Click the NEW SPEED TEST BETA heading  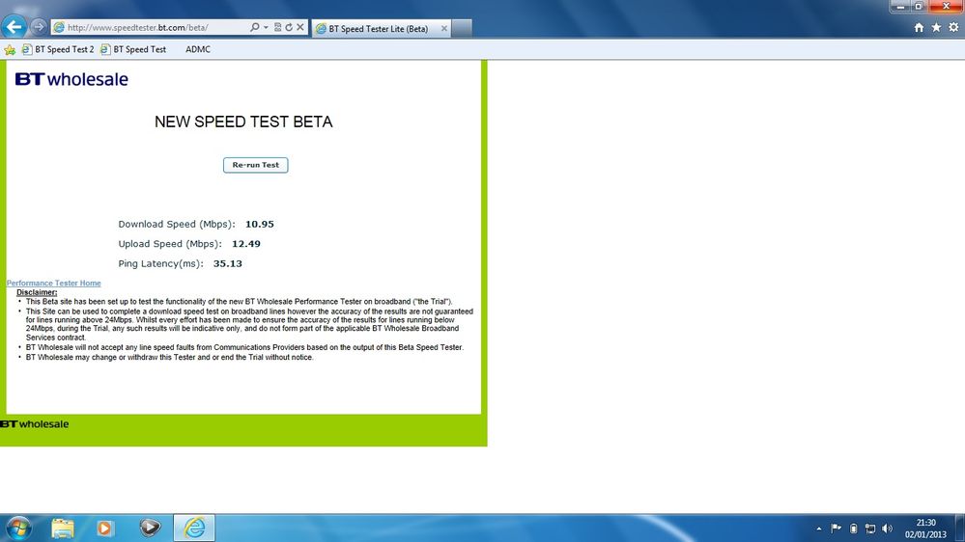[243, 122]
